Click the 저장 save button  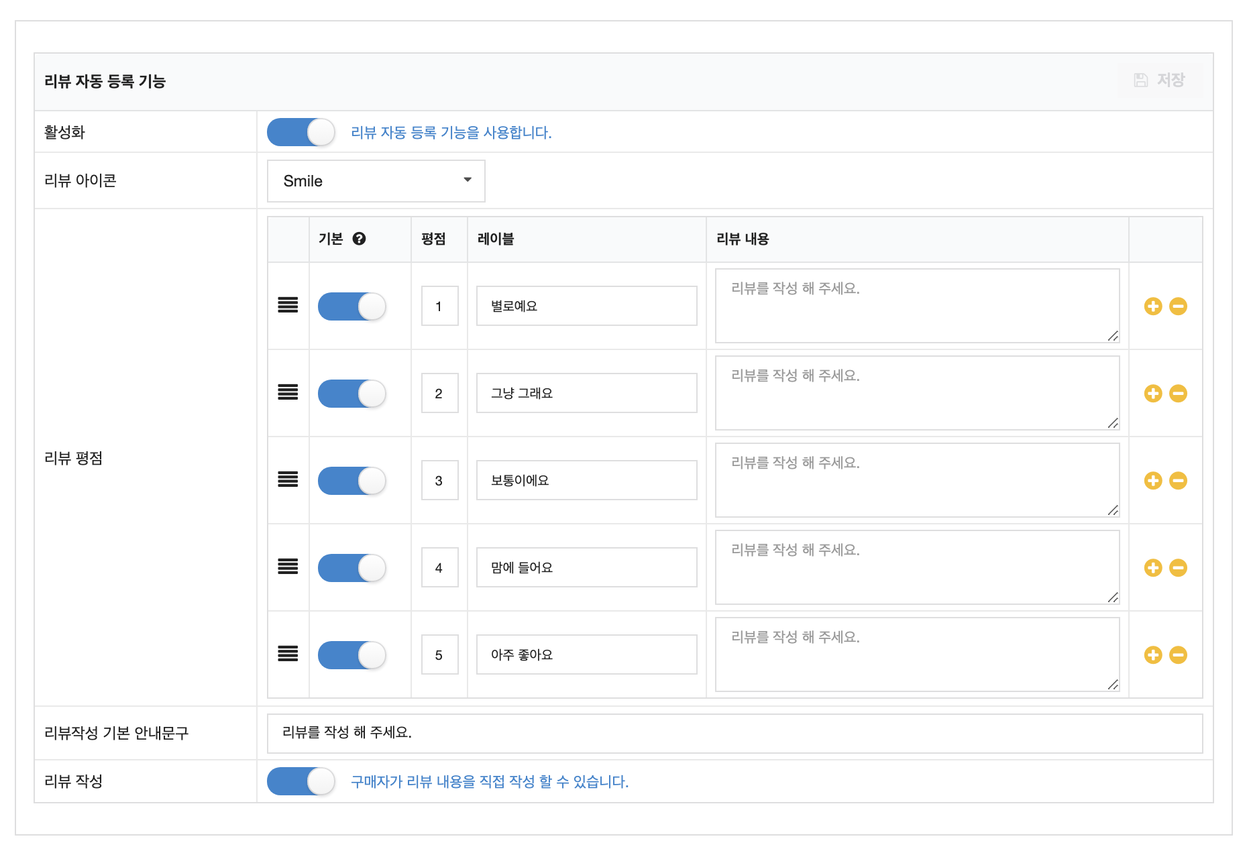click(x=1160, y=80)
